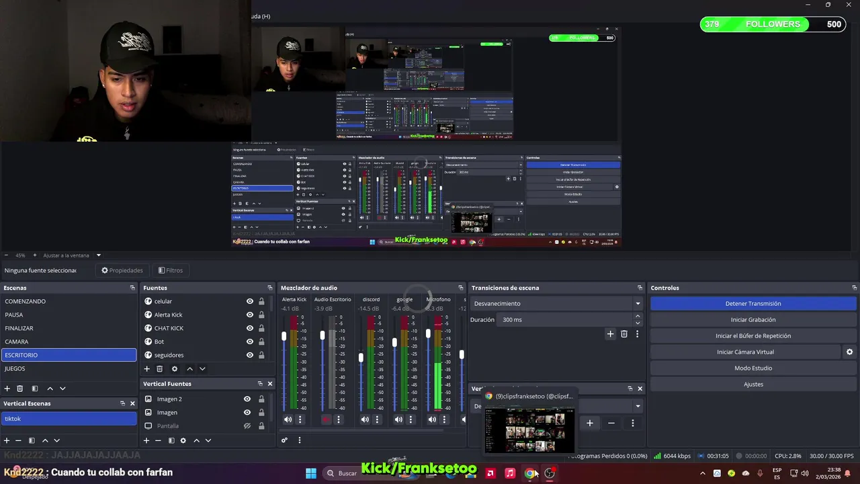Add source in Vertical Fuentes toolbar
Viewport: 860px width, 484px height.
[146, 441]
